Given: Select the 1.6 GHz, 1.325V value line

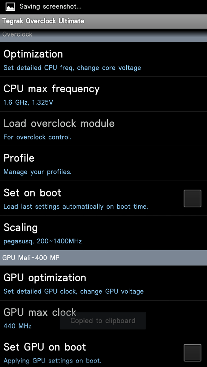Looking at the screenshot, I should pyautogui.click(x=28, y=102).
